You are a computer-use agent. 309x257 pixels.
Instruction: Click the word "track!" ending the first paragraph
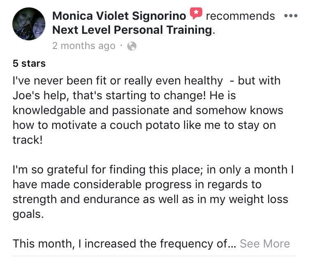point(28,141)
